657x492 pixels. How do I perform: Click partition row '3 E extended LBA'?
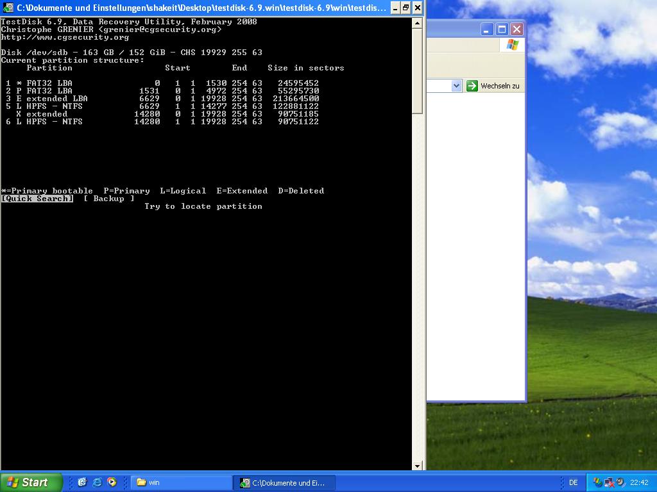coord(162,99)
